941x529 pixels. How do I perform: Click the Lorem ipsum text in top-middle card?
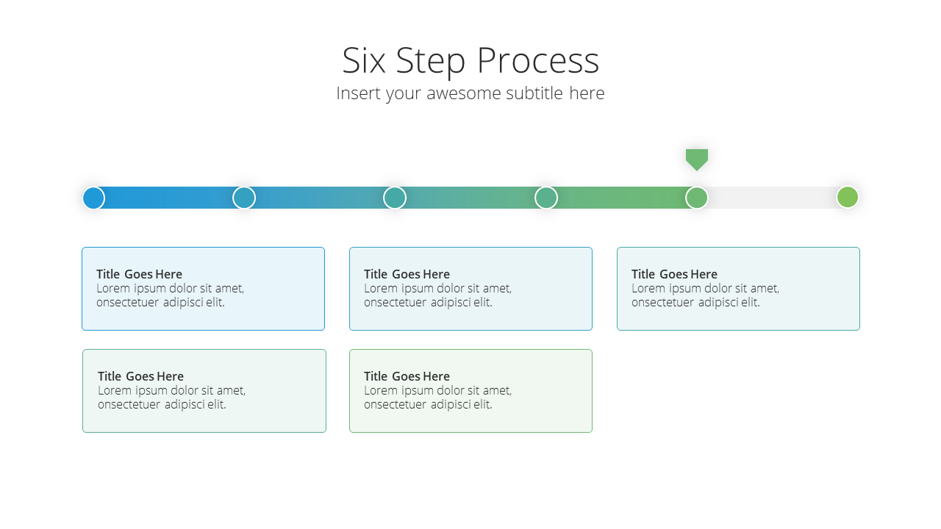click(x=437, y=295)
